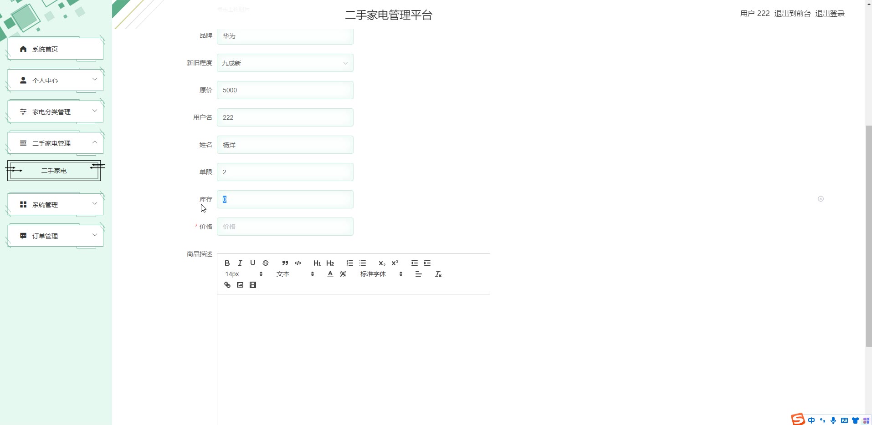
Task: Expand the 个人中心 sidebar menu
Action: (55, 80)
